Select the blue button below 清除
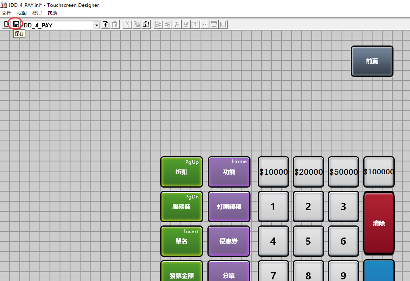Viewport: 410px width, 281px height. tap(379, 270)
